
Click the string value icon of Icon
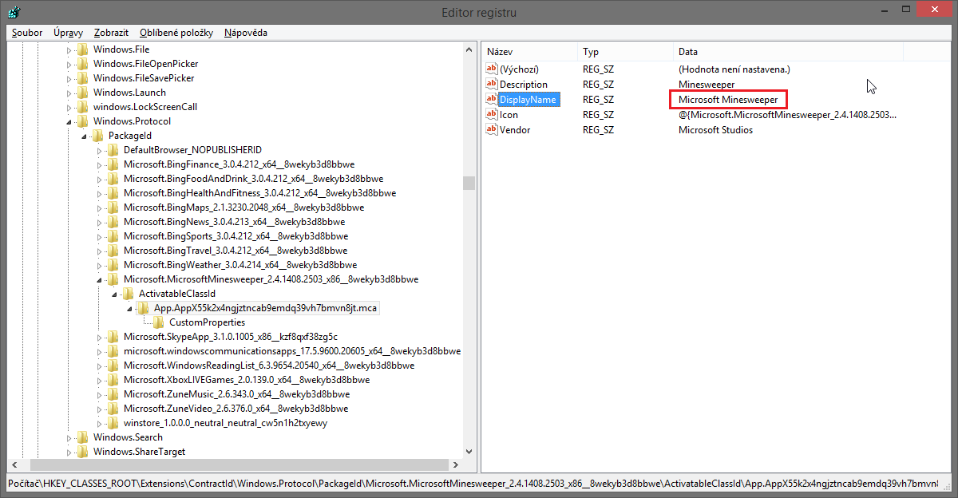(x=491, y=115)
